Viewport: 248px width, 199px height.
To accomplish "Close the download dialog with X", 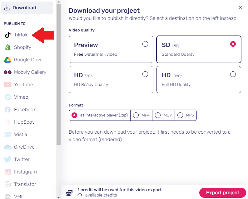I will point(241,7).
